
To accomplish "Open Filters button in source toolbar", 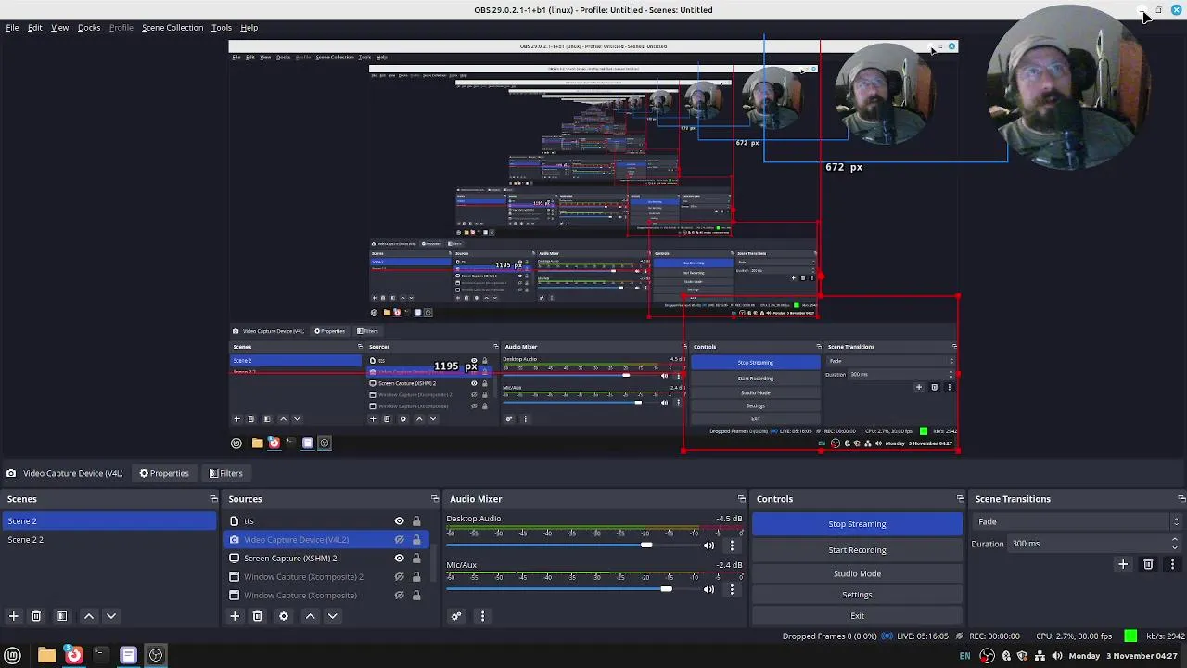I will 226,474.
